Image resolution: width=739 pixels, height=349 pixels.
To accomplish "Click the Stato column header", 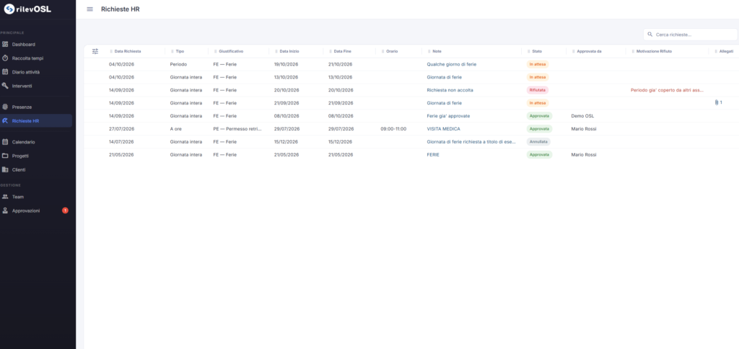I will point(537,51).
